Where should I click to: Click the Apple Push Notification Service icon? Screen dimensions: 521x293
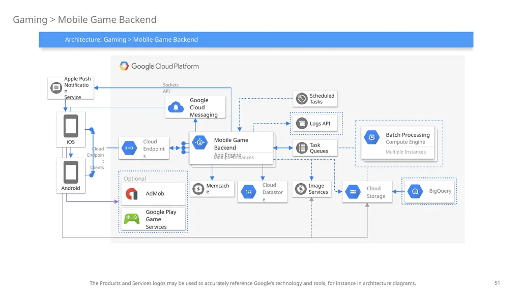56,88
